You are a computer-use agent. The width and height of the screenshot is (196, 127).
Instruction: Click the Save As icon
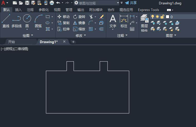(x=33, y=3)
